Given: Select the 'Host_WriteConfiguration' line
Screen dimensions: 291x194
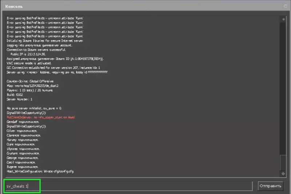Looking at the screenshot, I should pyautogui.click(x=40, y=171).
